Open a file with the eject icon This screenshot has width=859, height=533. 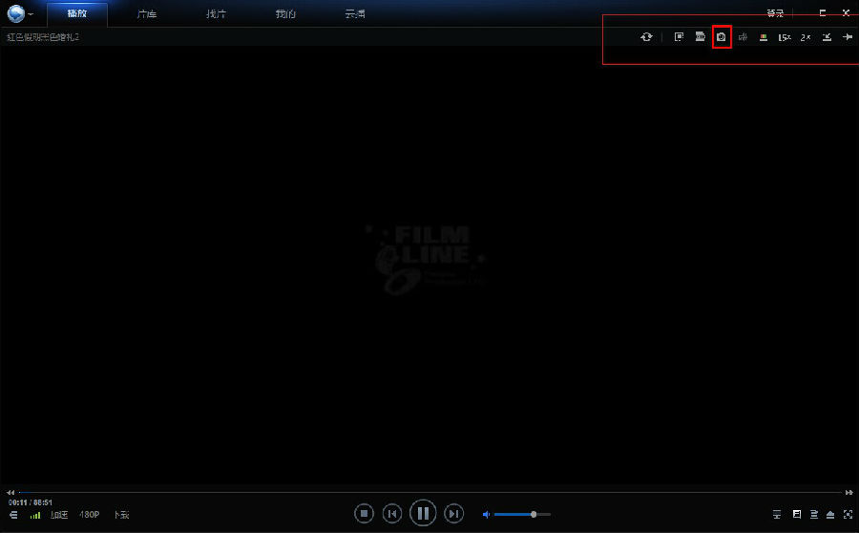tap(830, 514)
